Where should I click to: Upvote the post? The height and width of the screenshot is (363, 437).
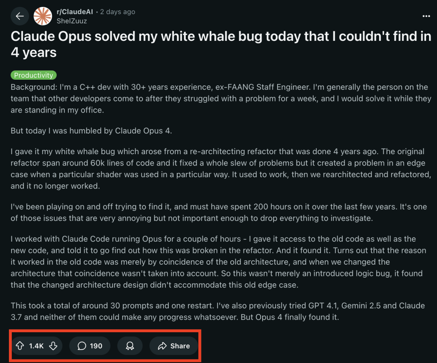tap(20, 346)
